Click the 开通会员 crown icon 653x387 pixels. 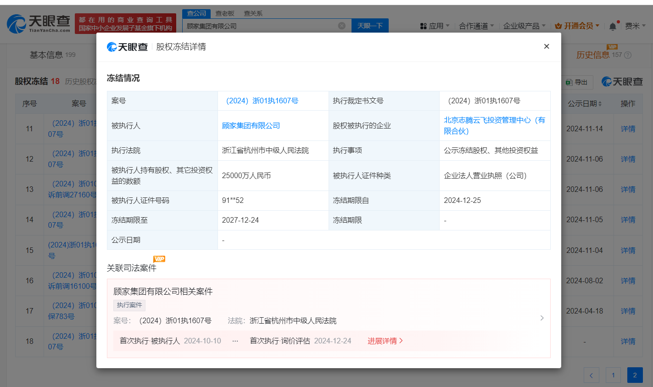pyautogui.click(x=558, y=26)
